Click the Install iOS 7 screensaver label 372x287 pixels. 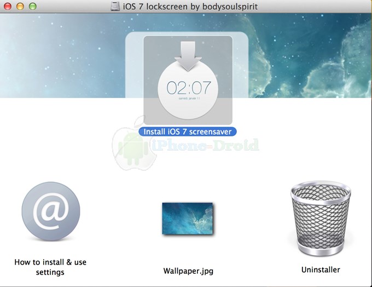pos(188,131)
